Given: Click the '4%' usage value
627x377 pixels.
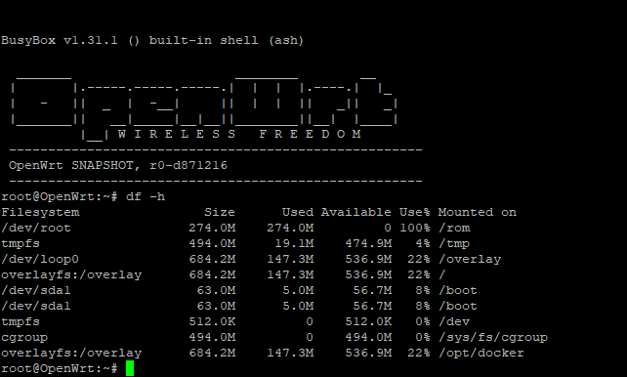Looking at the screenshot, I should pyautogui.click(x=423, y=243).
